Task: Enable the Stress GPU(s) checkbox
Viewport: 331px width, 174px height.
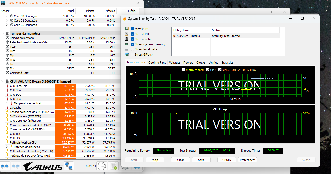Action: [132, 55]
